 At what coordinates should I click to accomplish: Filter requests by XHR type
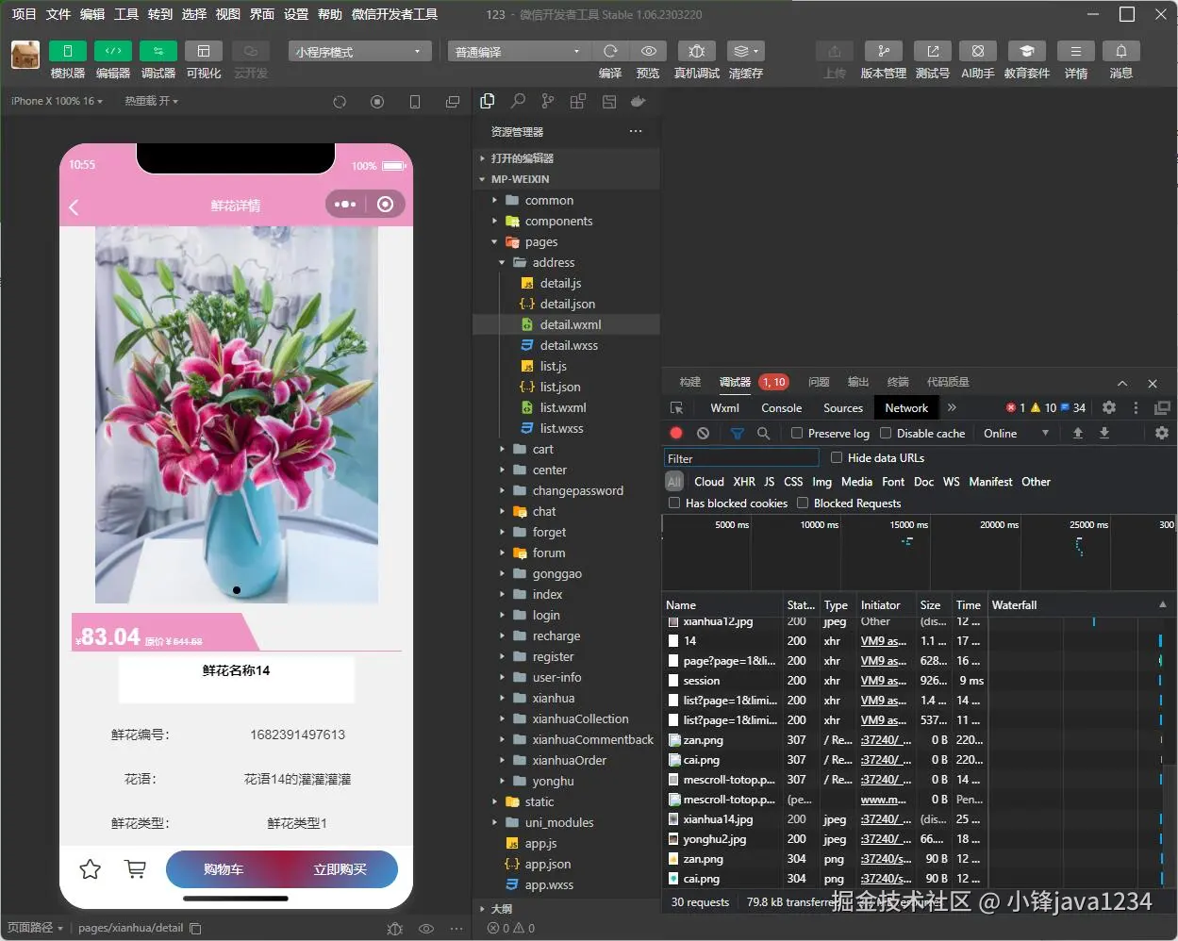click(x=744, y=481)
